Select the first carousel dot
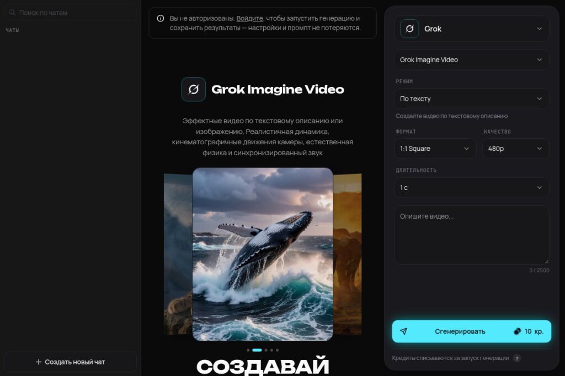 coord(248,350)
